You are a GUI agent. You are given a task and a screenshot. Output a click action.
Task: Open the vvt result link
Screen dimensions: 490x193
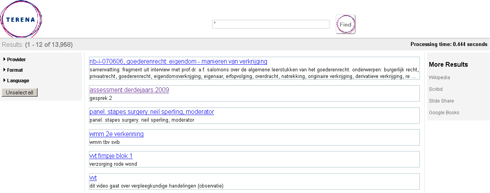93,178
